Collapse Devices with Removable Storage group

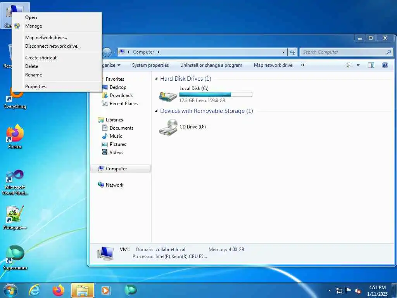coord(156,111)
